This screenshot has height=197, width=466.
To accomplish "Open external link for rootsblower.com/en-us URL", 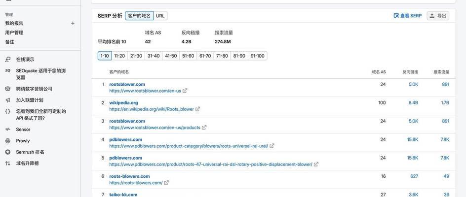I will (x=185, y=91).
